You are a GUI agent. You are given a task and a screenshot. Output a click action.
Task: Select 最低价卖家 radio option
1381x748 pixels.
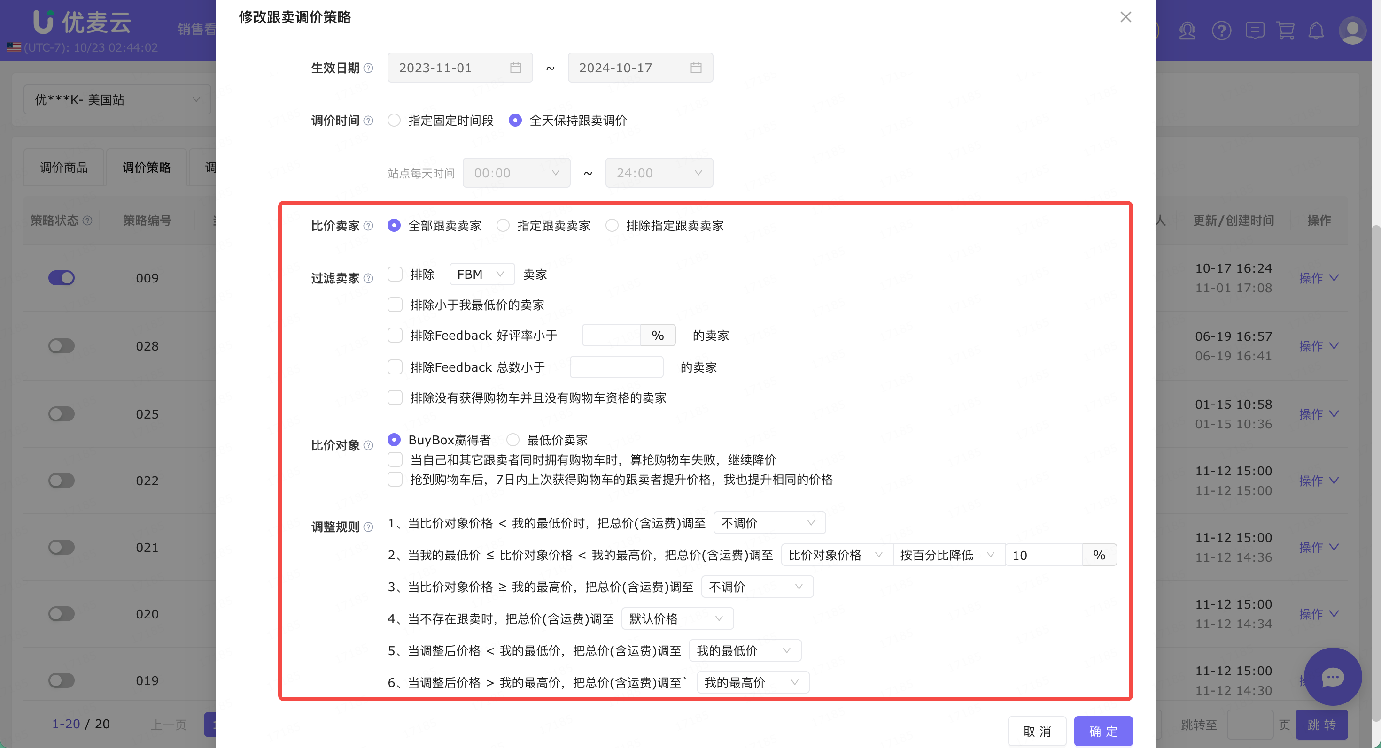512,440
